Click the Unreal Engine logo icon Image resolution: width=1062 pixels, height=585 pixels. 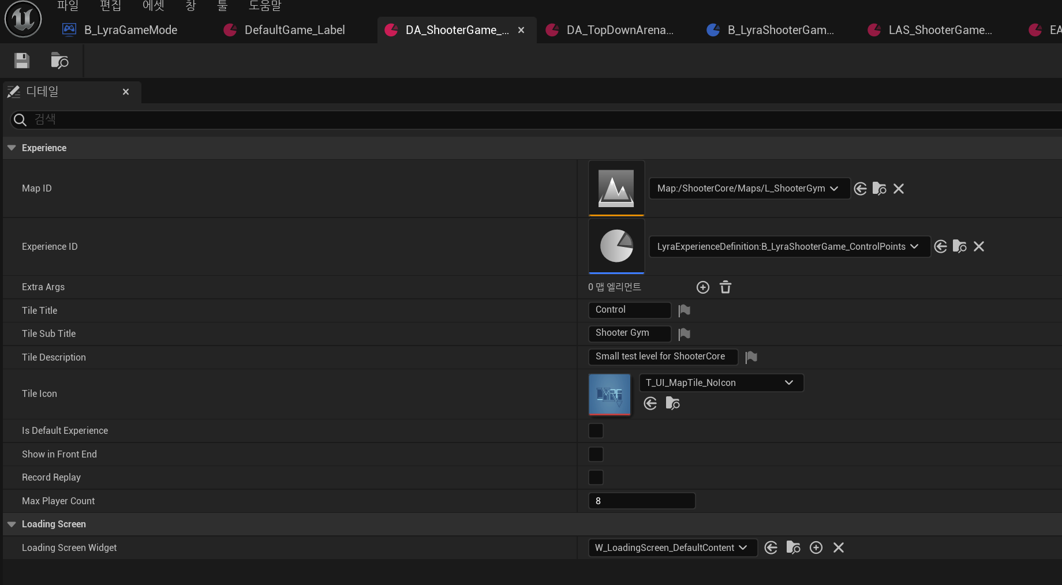pyautogui.click(x=23, y=19)
